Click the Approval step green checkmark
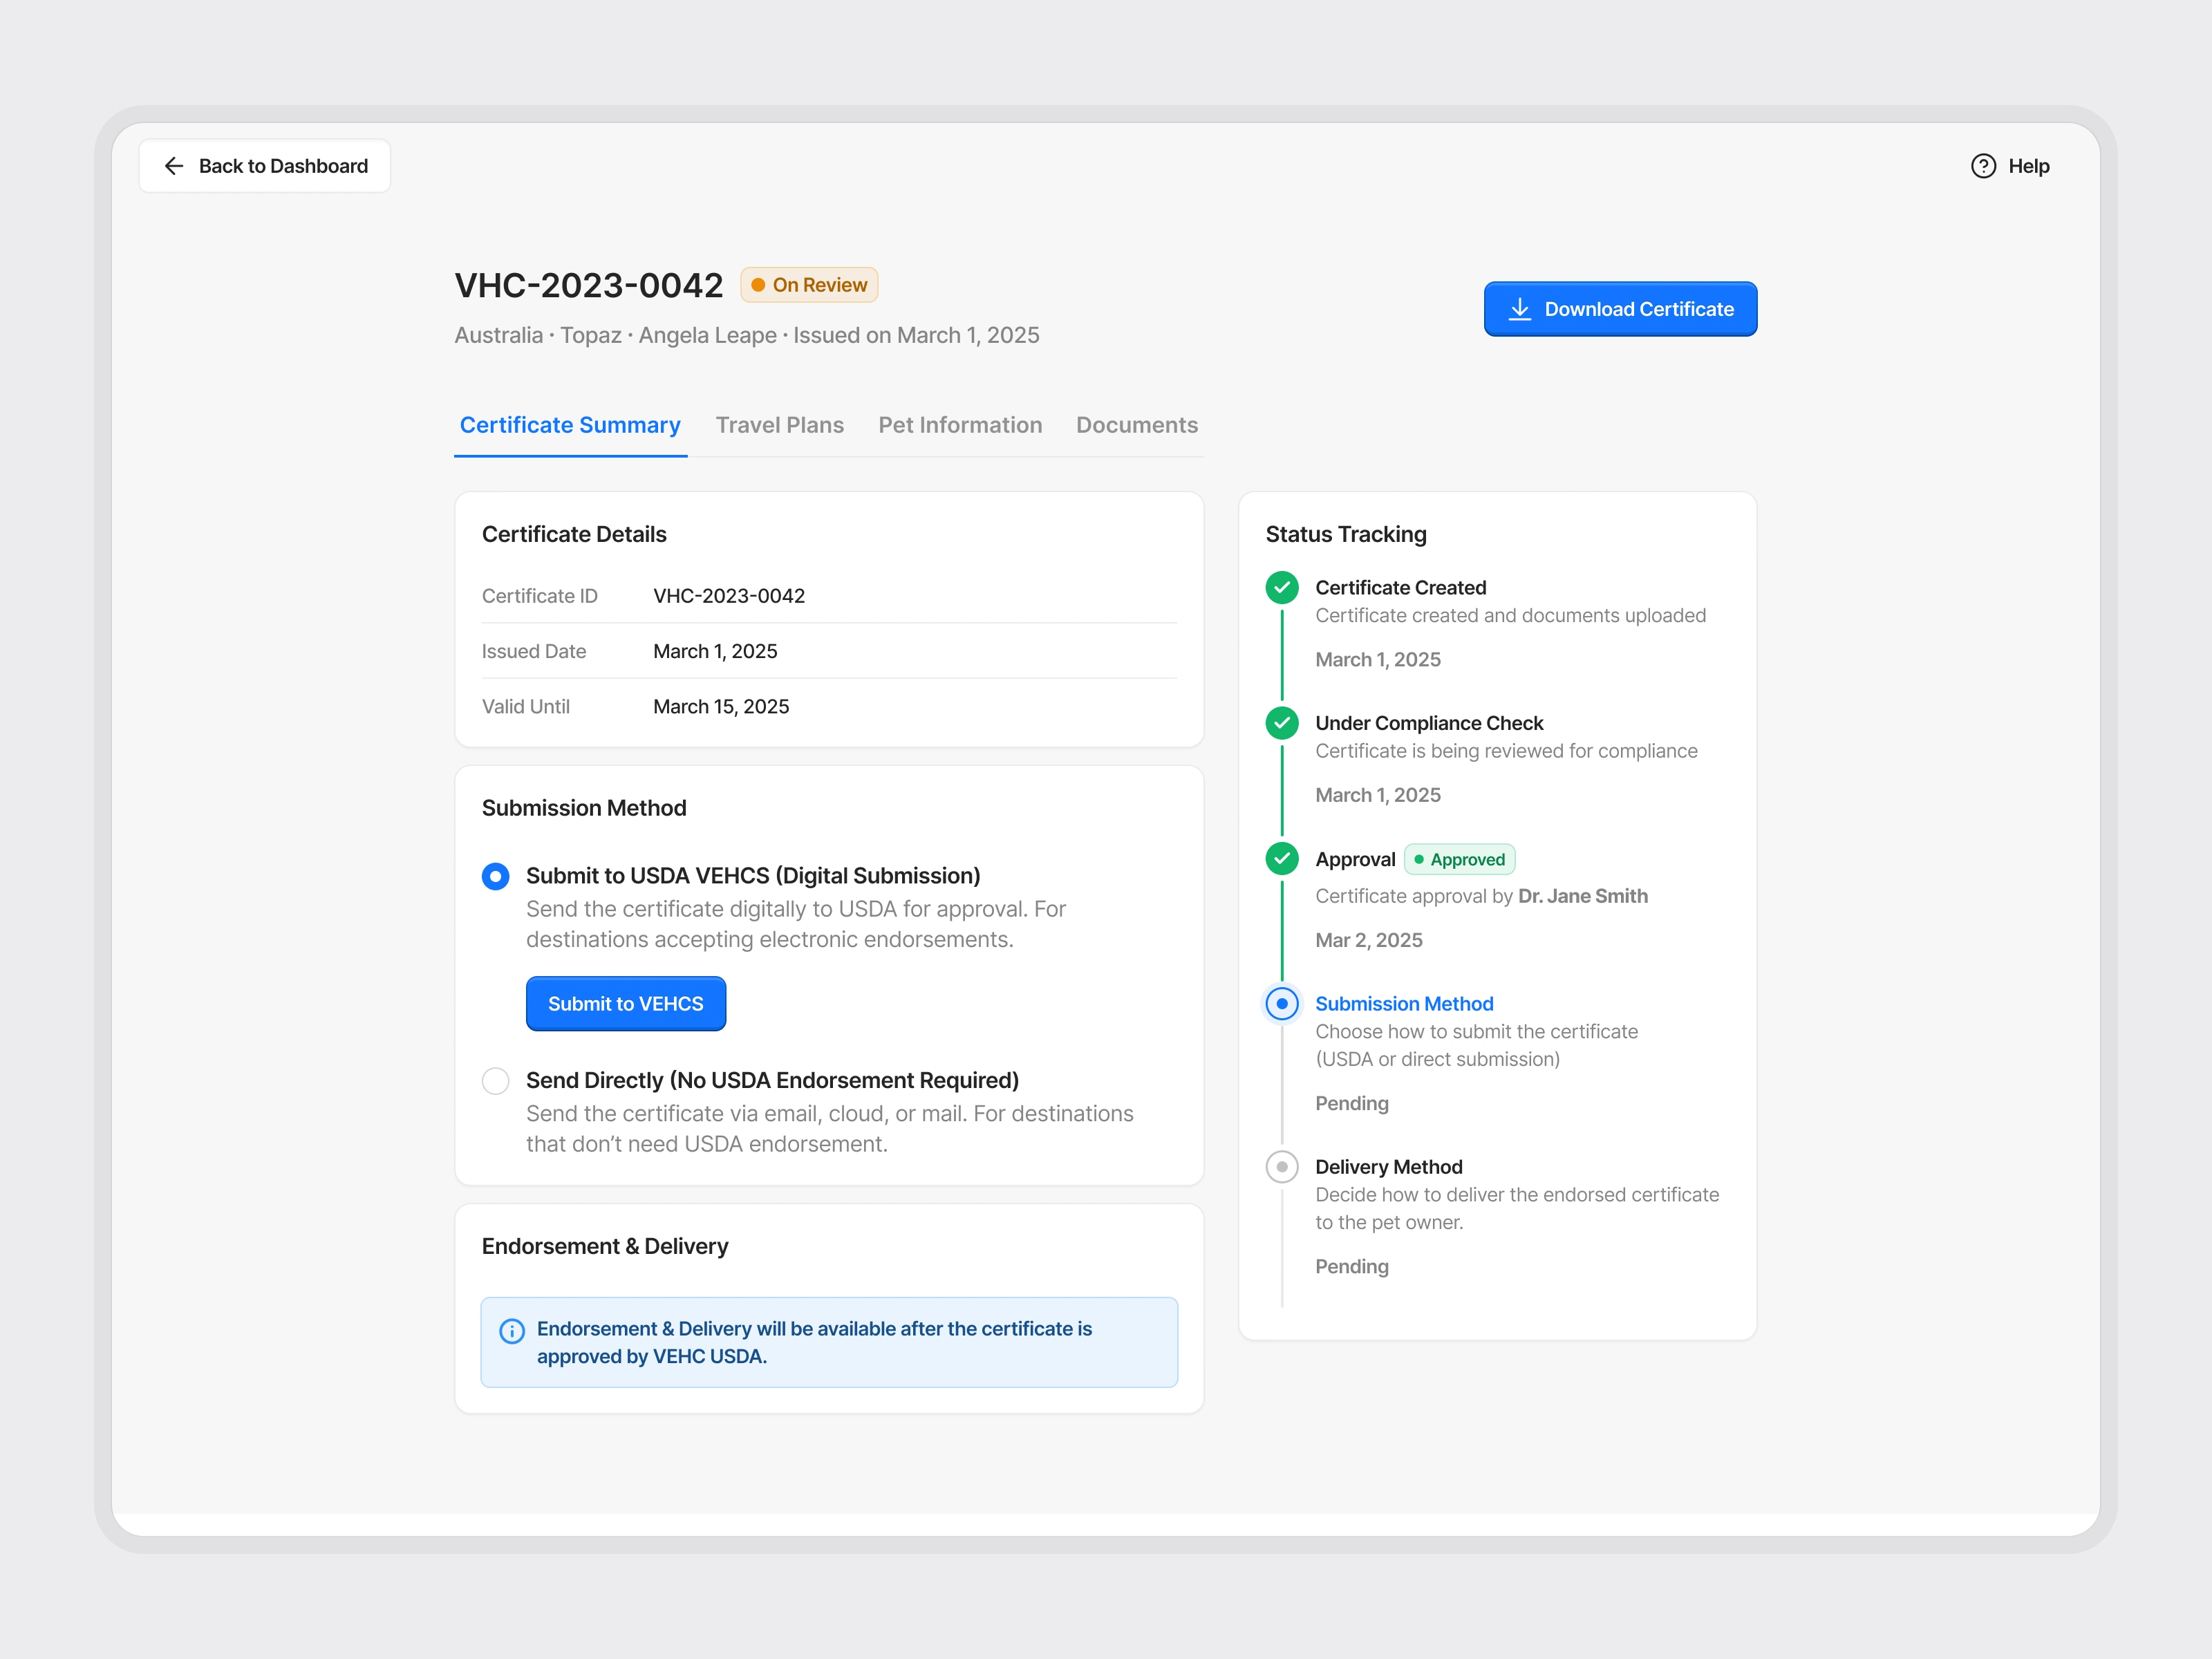This screenshot has width=2212, height=1659. (1282, 859)
